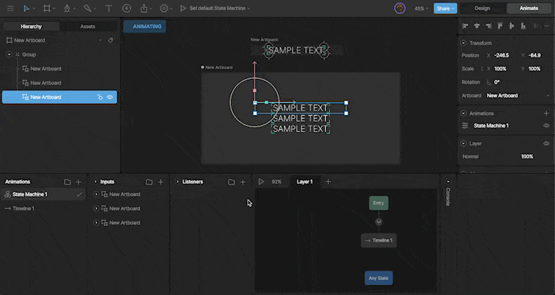Select the arrow Select tool
Screen dimensions: 555x295
[x=26, y=8]
